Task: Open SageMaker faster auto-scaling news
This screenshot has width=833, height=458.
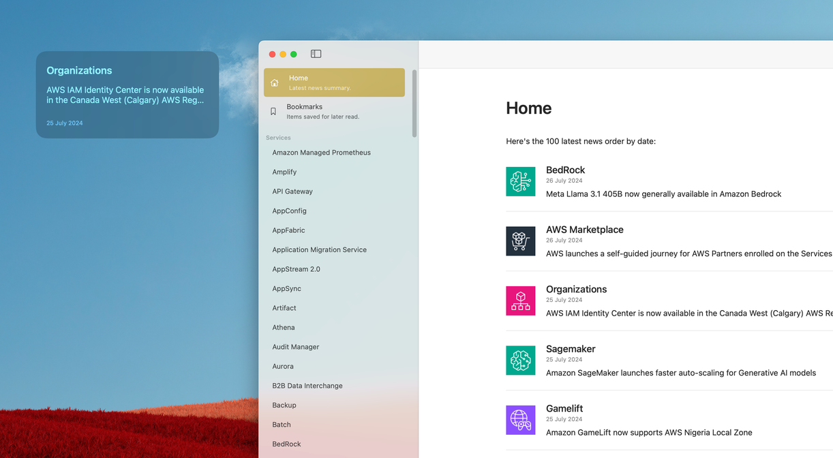Action: point(681,373)
